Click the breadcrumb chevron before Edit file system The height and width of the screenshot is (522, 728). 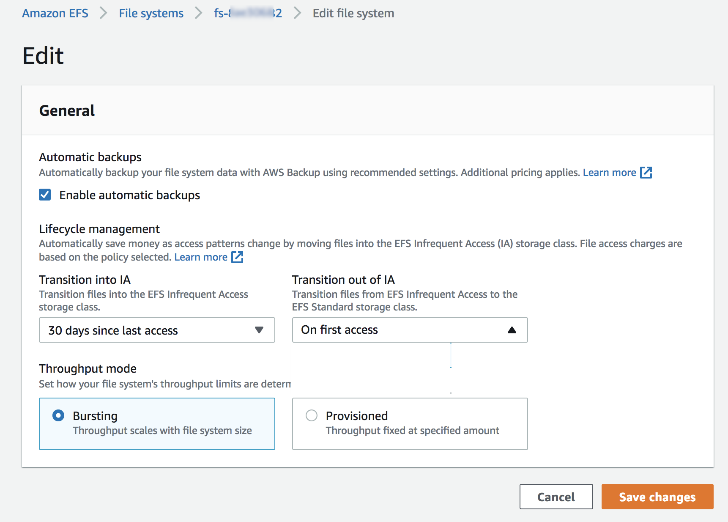297,14
